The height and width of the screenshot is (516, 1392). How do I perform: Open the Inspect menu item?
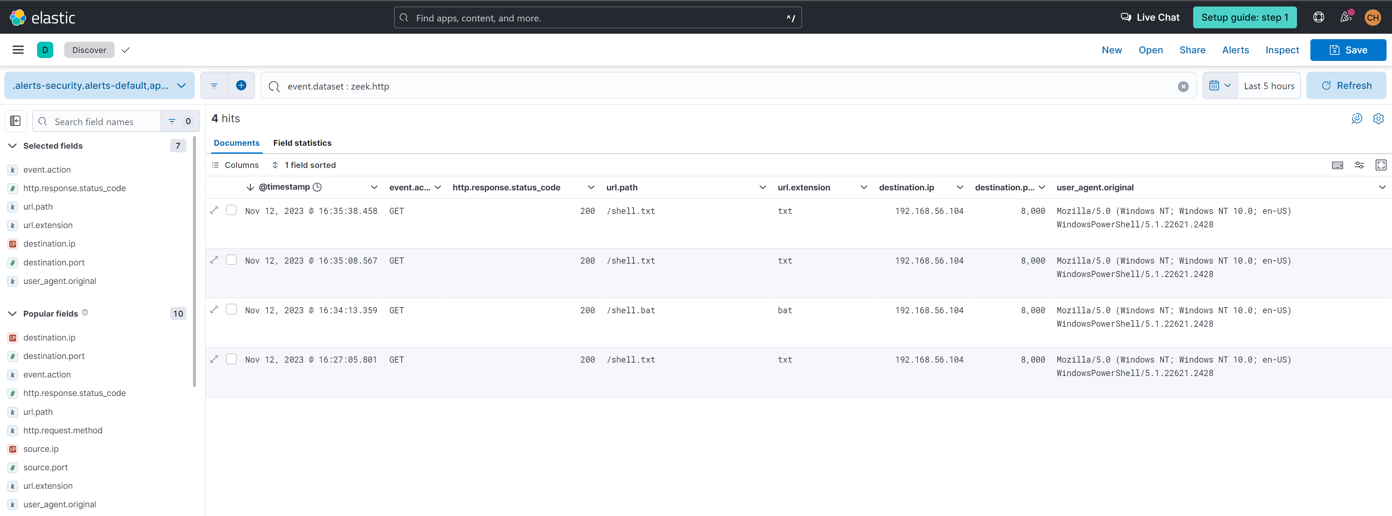[x=1282, y=50]
